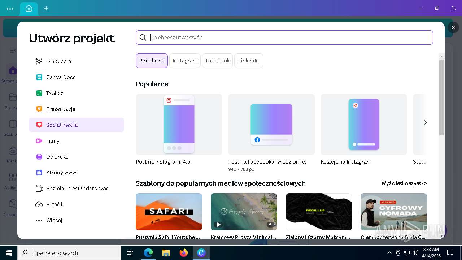Switch to the Facebook filter tab
This screenshot has width=462, height=260.
tap(218, 61)
